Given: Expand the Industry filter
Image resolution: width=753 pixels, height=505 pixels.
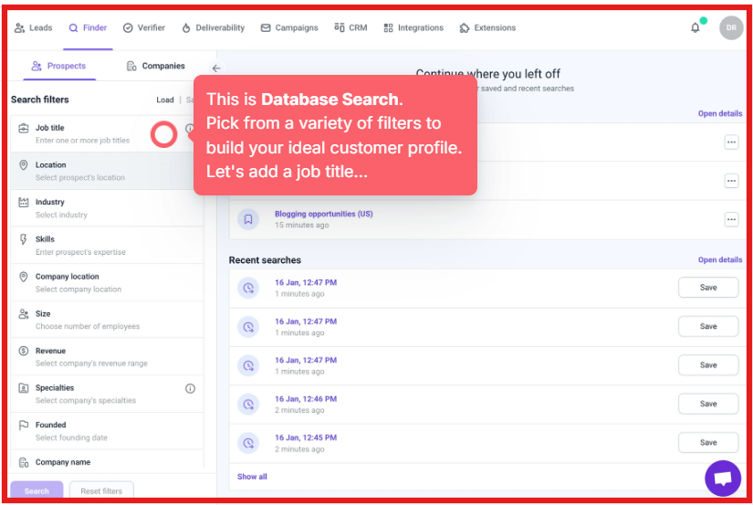Looking at the screenshot, I should (x=107, y=208).
